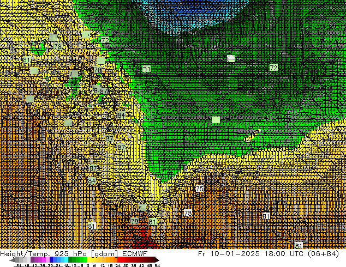Select the '75' contour label on map
Screen dimensions: 346x267
point(200,189)
